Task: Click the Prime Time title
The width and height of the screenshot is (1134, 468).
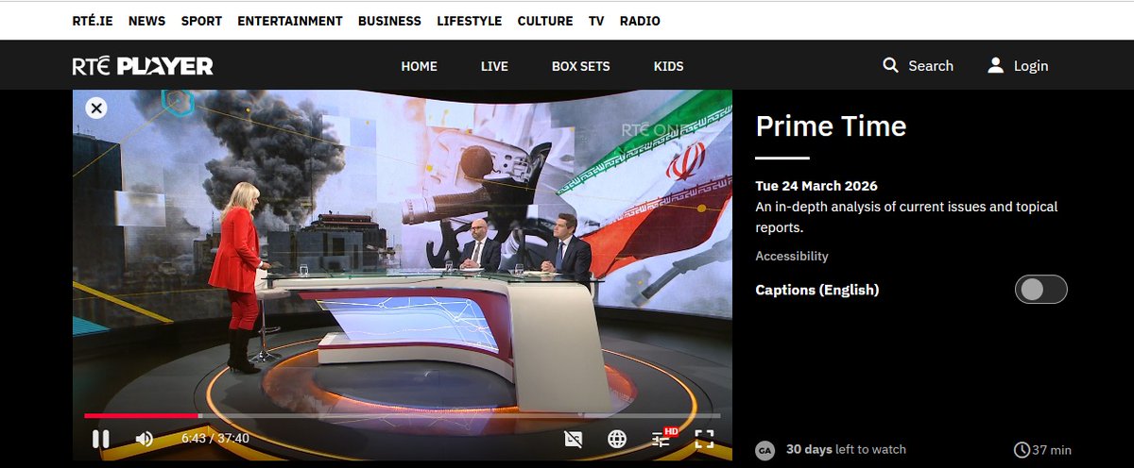Action: (x=832, y=125)
